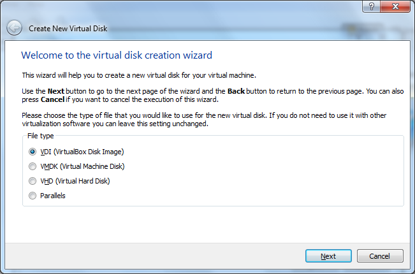Click the 'VDI (VirtualBox Disk Image)' label text
This screenshot has height=274, width=415.
click(x=82, y=152)
